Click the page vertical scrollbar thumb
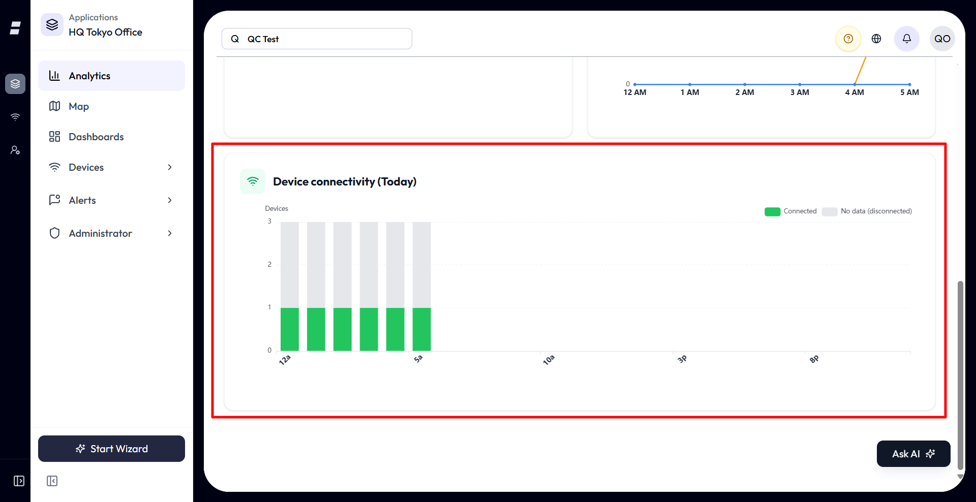 tap(960, 375)
